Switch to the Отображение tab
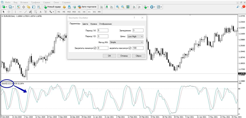This screenshot has height=118, width=246. (x=105, y=24)
